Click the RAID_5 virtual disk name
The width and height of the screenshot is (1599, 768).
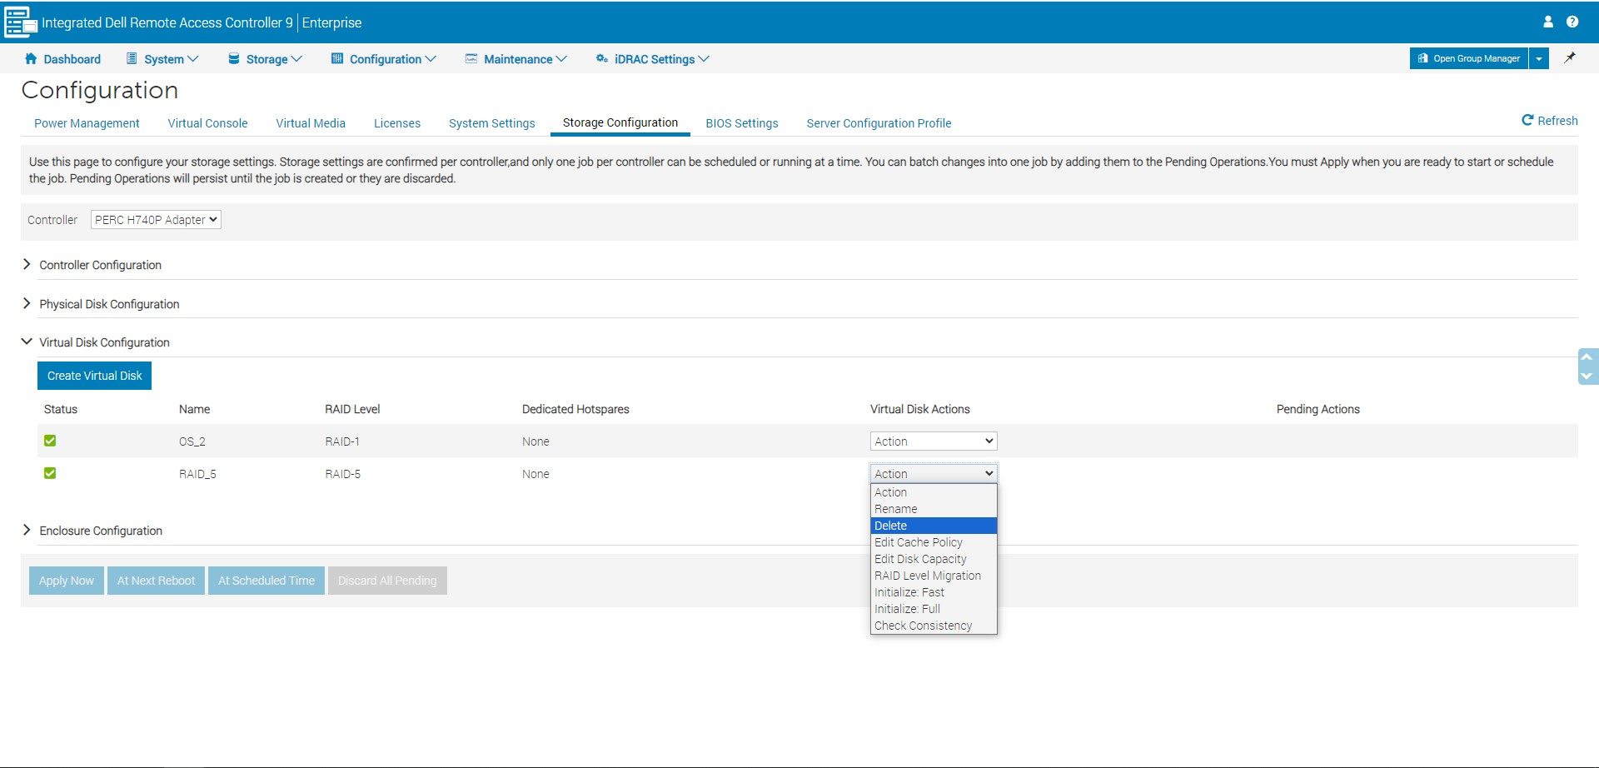click(x=197, y=474)
